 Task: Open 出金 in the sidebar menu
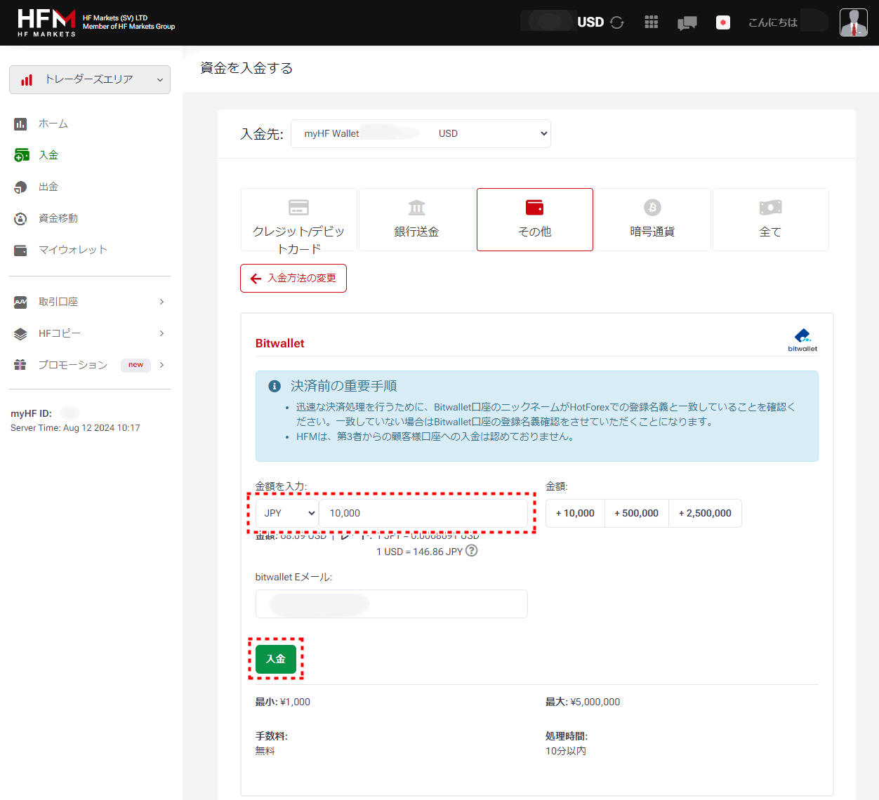[x=48, y=187]
